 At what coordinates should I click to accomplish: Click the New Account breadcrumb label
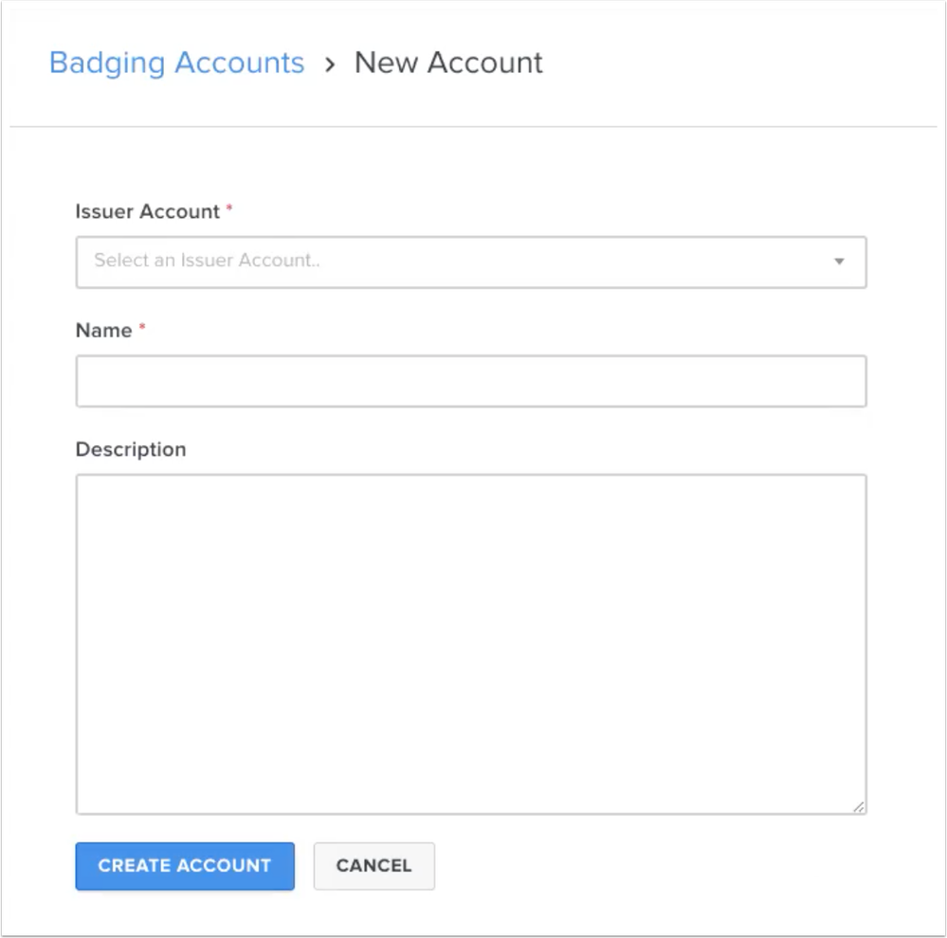coord(447,63)
